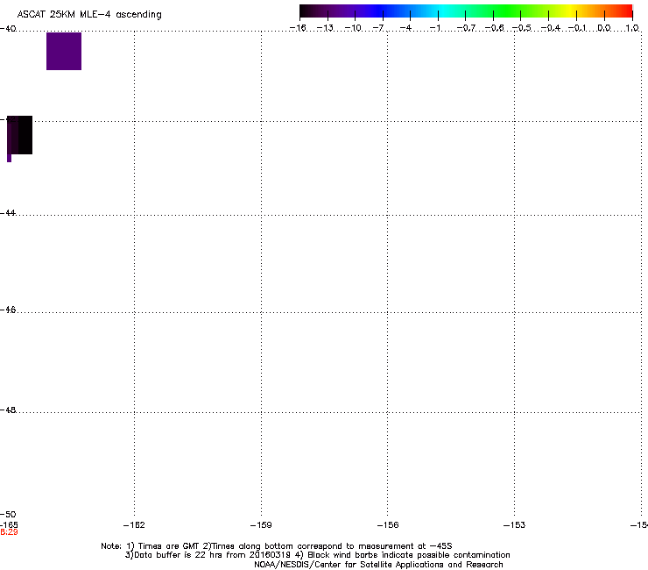Screen dimensions: 648x570
Task: Click the -159 longitude axis label
Action: click(x=261, y=525)
